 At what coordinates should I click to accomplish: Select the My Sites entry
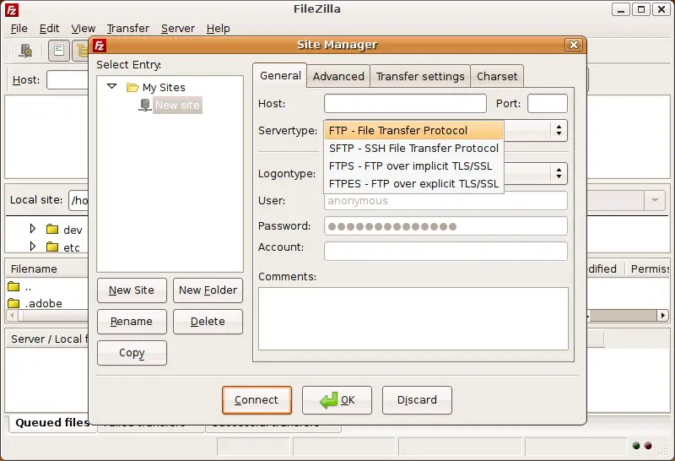(x=164, y=88)
